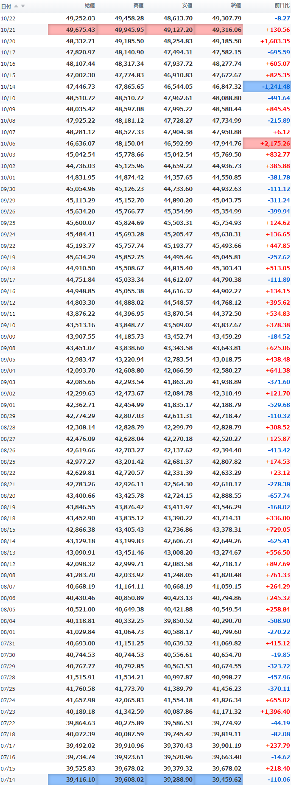
Task: Select the closing value 45,769.50
Action: pyautogui.click(x=227, y=154)
